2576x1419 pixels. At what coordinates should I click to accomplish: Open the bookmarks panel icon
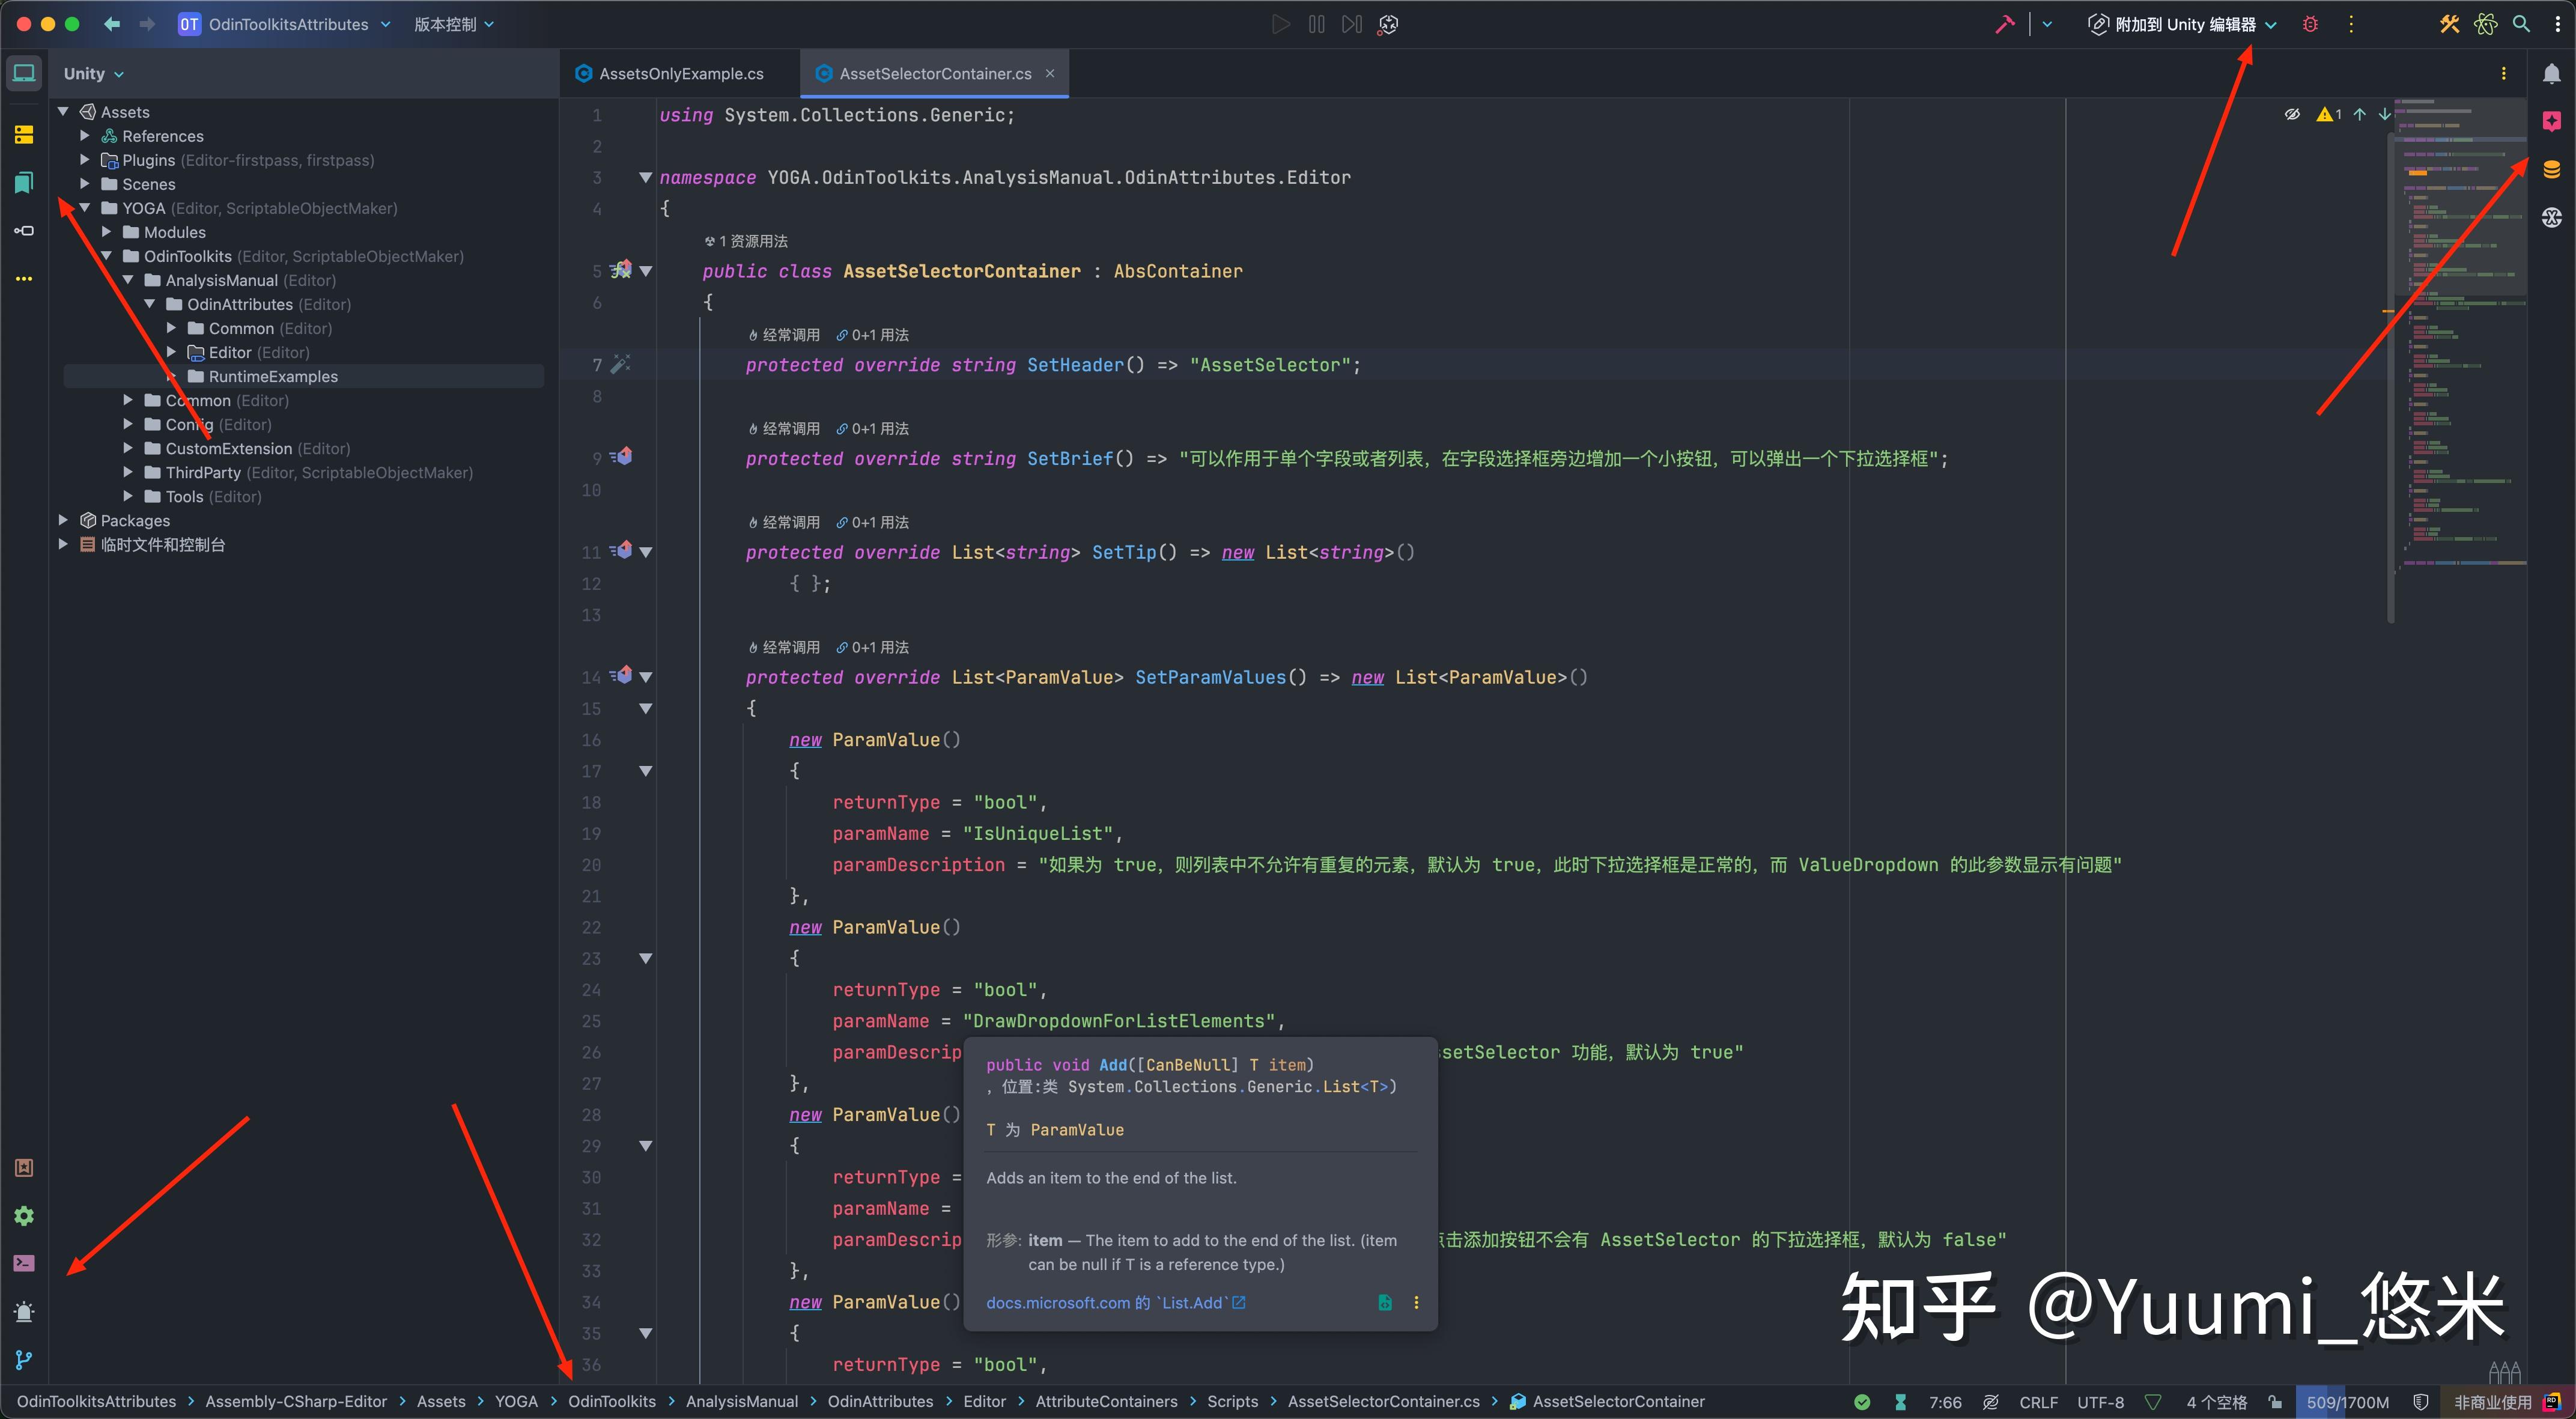[x=24, y=182]
